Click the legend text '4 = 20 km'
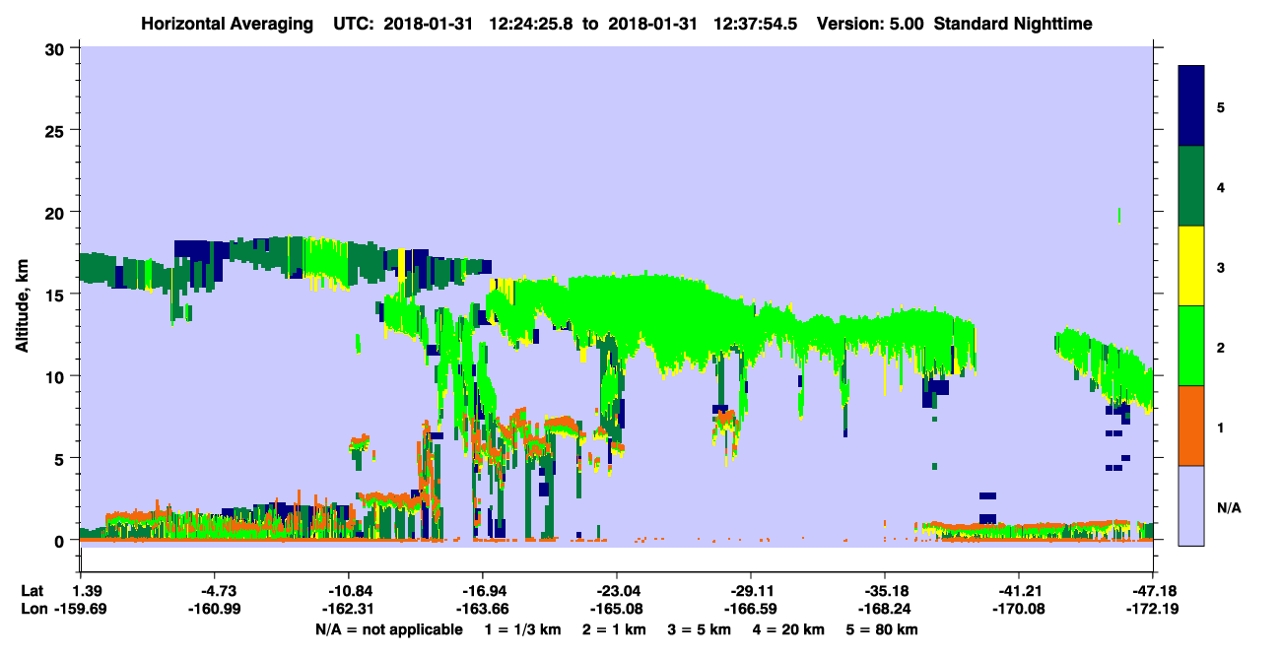Image resolution: width=1281 pixels, height=657 pixels. point(789,629)
